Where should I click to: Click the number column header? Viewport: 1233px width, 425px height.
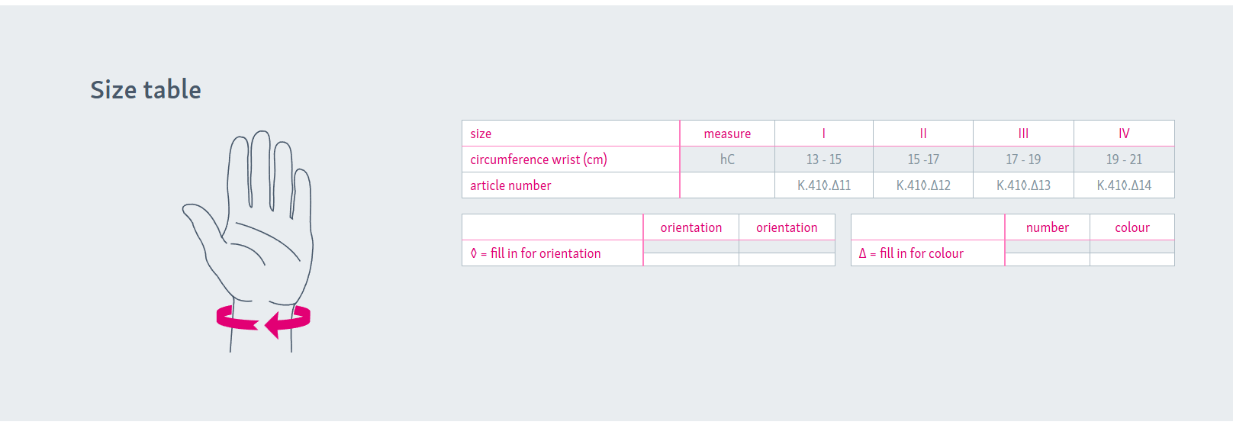click(x=1047, y=227)
